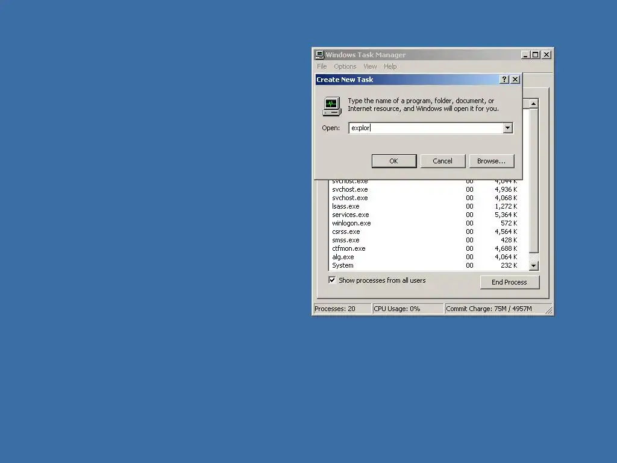Click the Create New Task computer icon
This screenshot has height=463, width=617.
pyautogui.click(x=332, y=106)
